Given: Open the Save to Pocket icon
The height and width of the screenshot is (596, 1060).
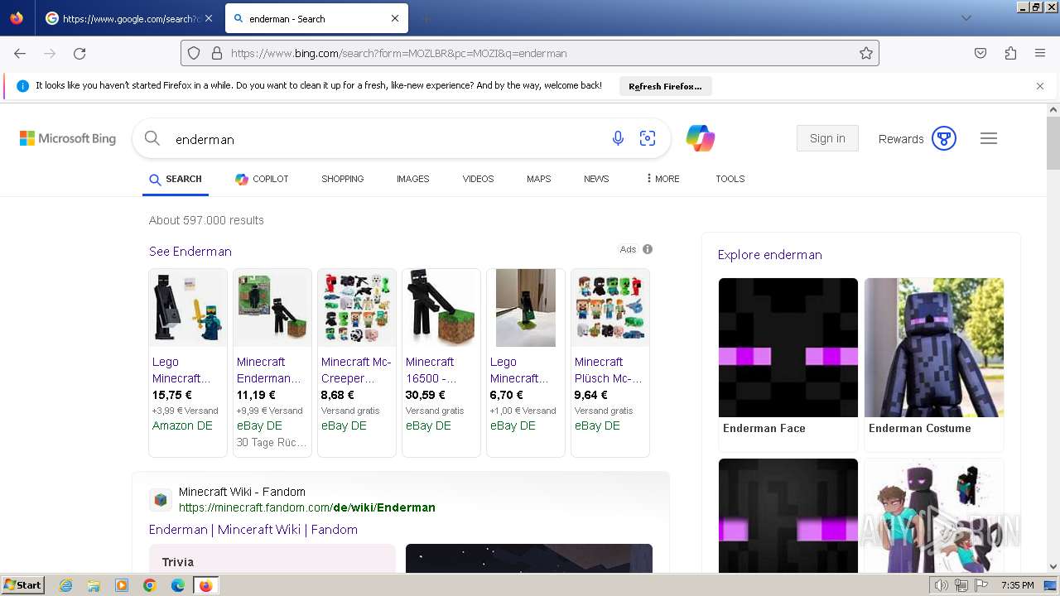Looking at the screenshot, I should point(980,53).
